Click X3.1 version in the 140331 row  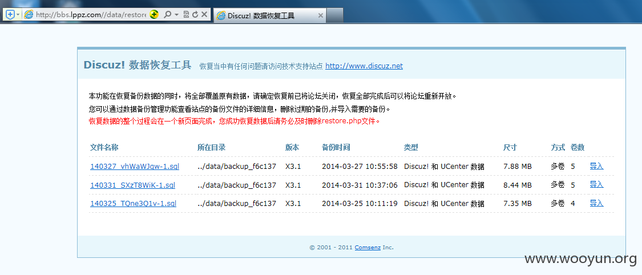coord(293,185)
